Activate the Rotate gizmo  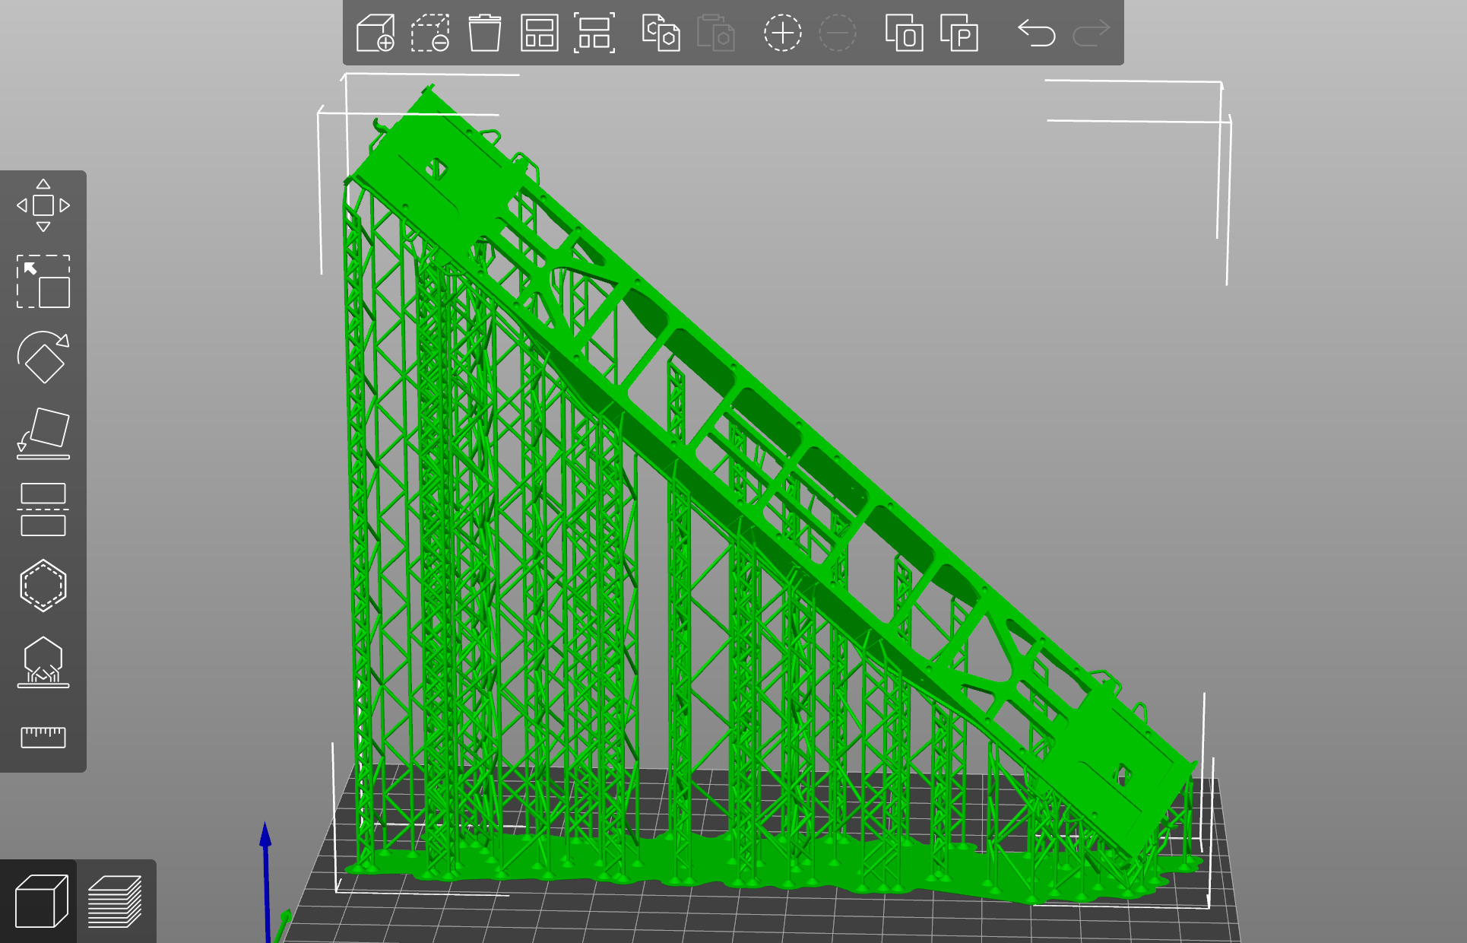click(x=43, y=357)
